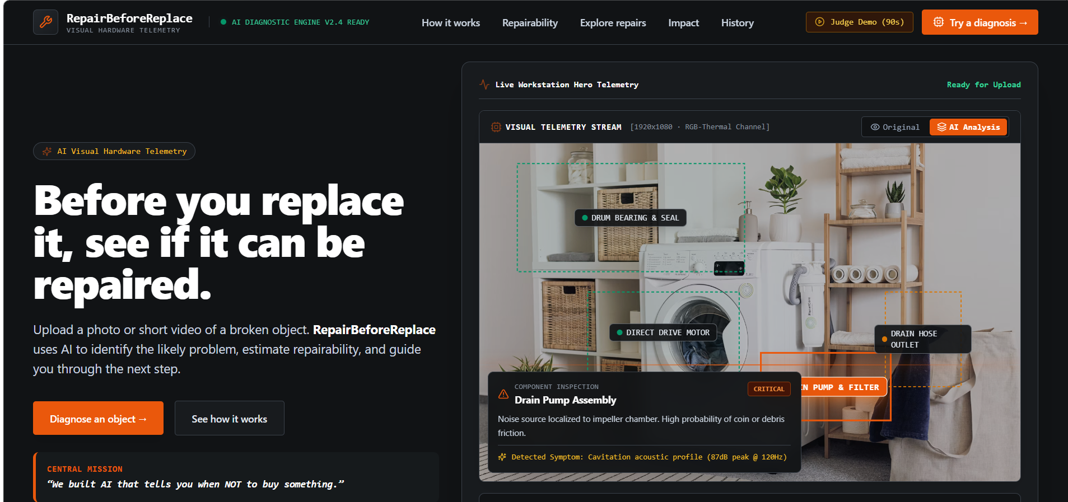The width and height of the screenshot is (1068, 502).
Task: Open the Repairability nav item
Action: coord(530,23)
